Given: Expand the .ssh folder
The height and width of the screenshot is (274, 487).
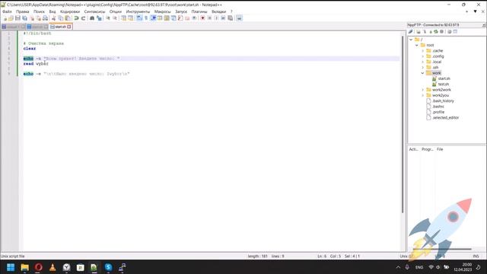Looking at the screenshot, I should (x=423, y=68).
